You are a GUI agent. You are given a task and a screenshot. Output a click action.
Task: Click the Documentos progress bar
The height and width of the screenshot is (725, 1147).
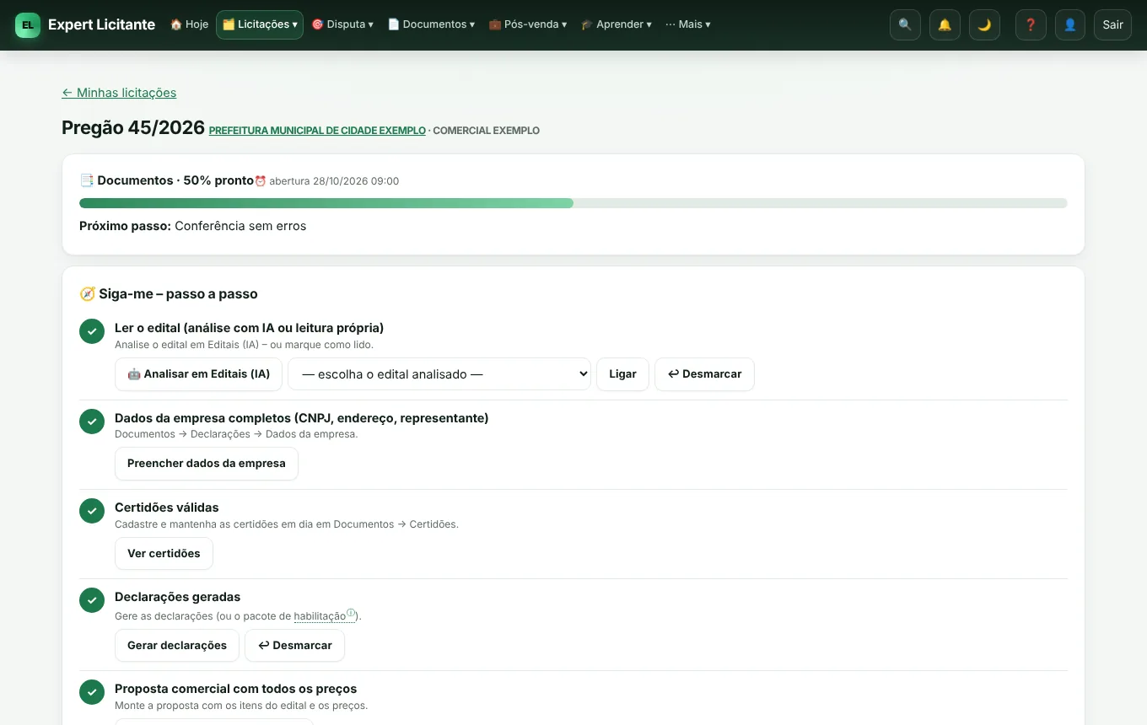[573, 203]
